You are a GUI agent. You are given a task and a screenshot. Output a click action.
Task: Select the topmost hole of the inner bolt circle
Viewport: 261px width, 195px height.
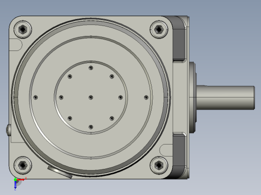coord(91,68)
